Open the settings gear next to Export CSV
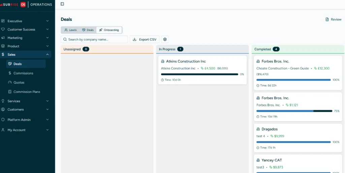Viewport: 345px width, 173px height. [x=165, y=39]
